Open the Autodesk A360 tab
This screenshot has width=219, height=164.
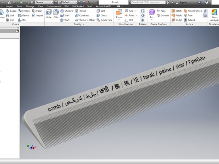tap(104, 6)
